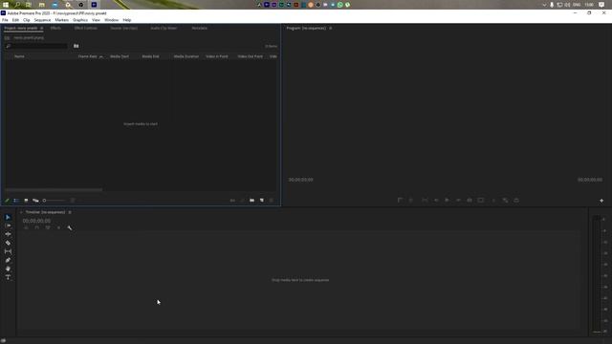Open the Sort Icons menu
This screenshot has width=612, height=344.
[x=73, y=201]
